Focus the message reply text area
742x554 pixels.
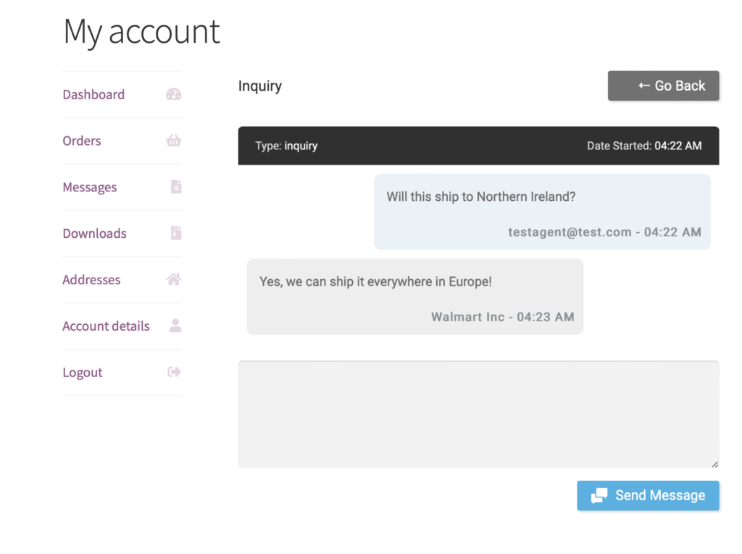pos(478,414)
